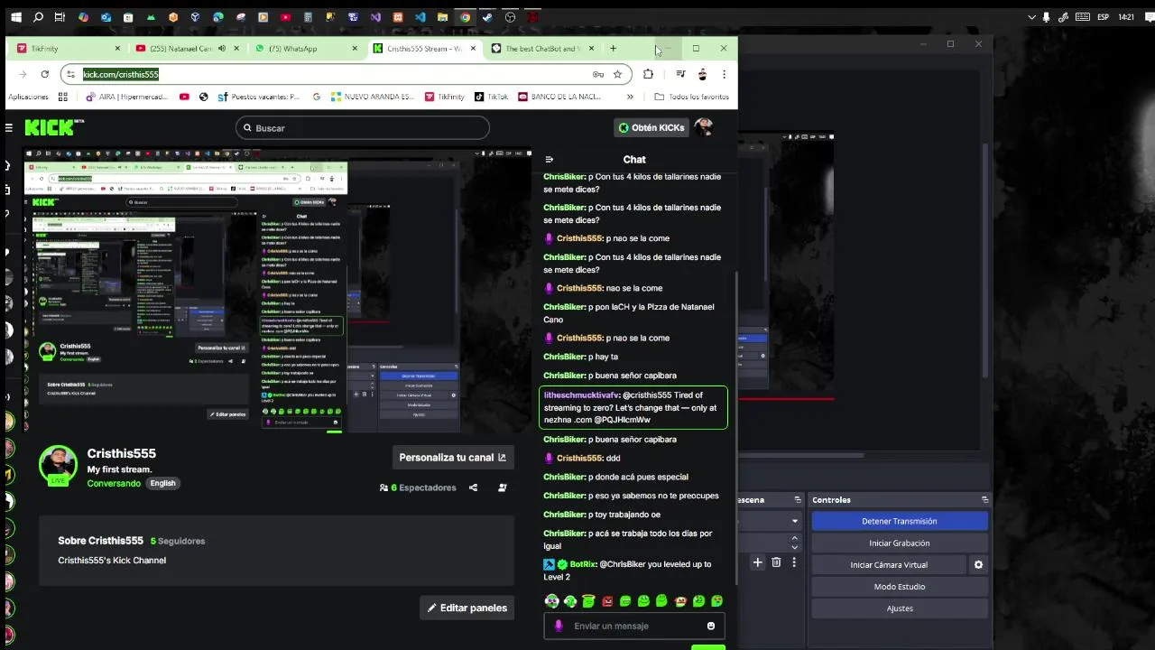Open virtual camera settings gear in OBS
1155x650 pixels.
(x=978, y=565)
